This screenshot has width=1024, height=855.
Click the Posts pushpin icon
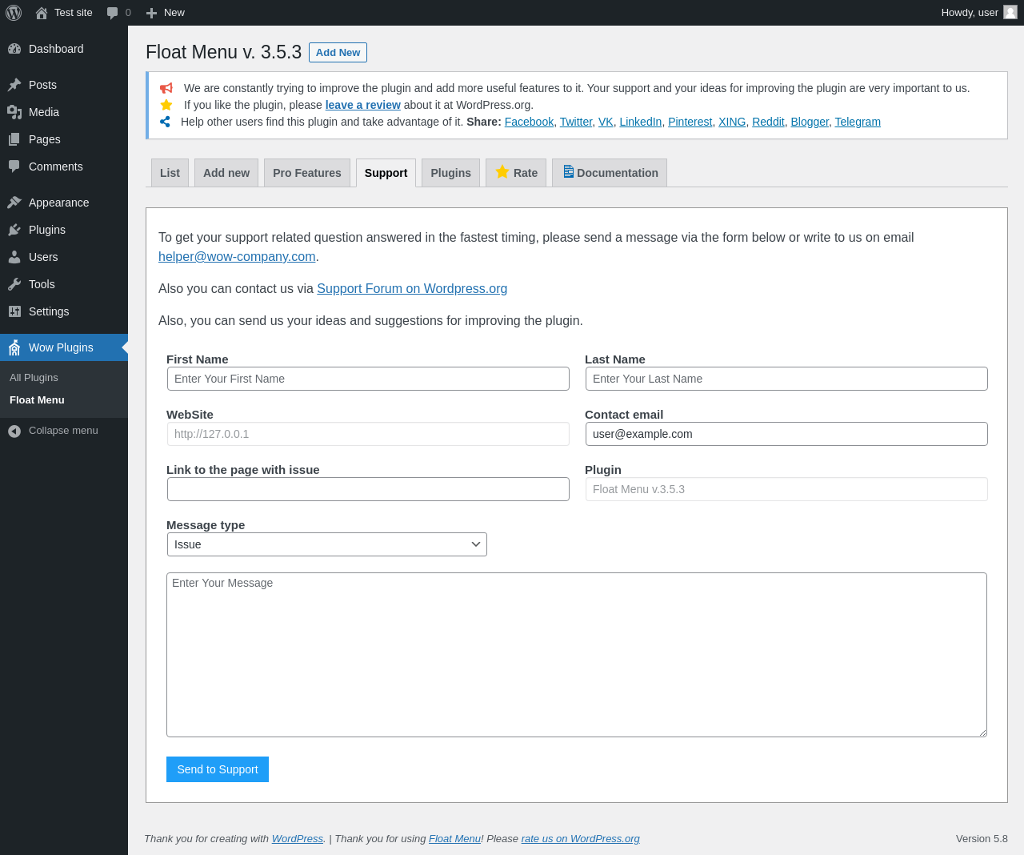tap(14, 85)
